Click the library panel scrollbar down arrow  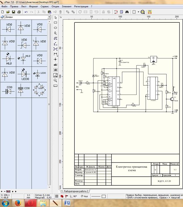tap(49, 187)
